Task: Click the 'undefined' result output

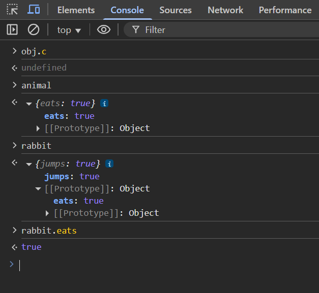Action: pos(44,68)
